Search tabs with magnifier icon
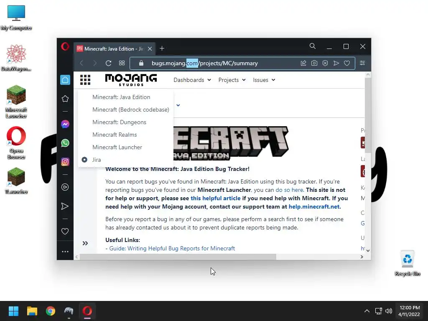Image resolution: width=428 pixels, height=321 pixels. tap(313, 46)
